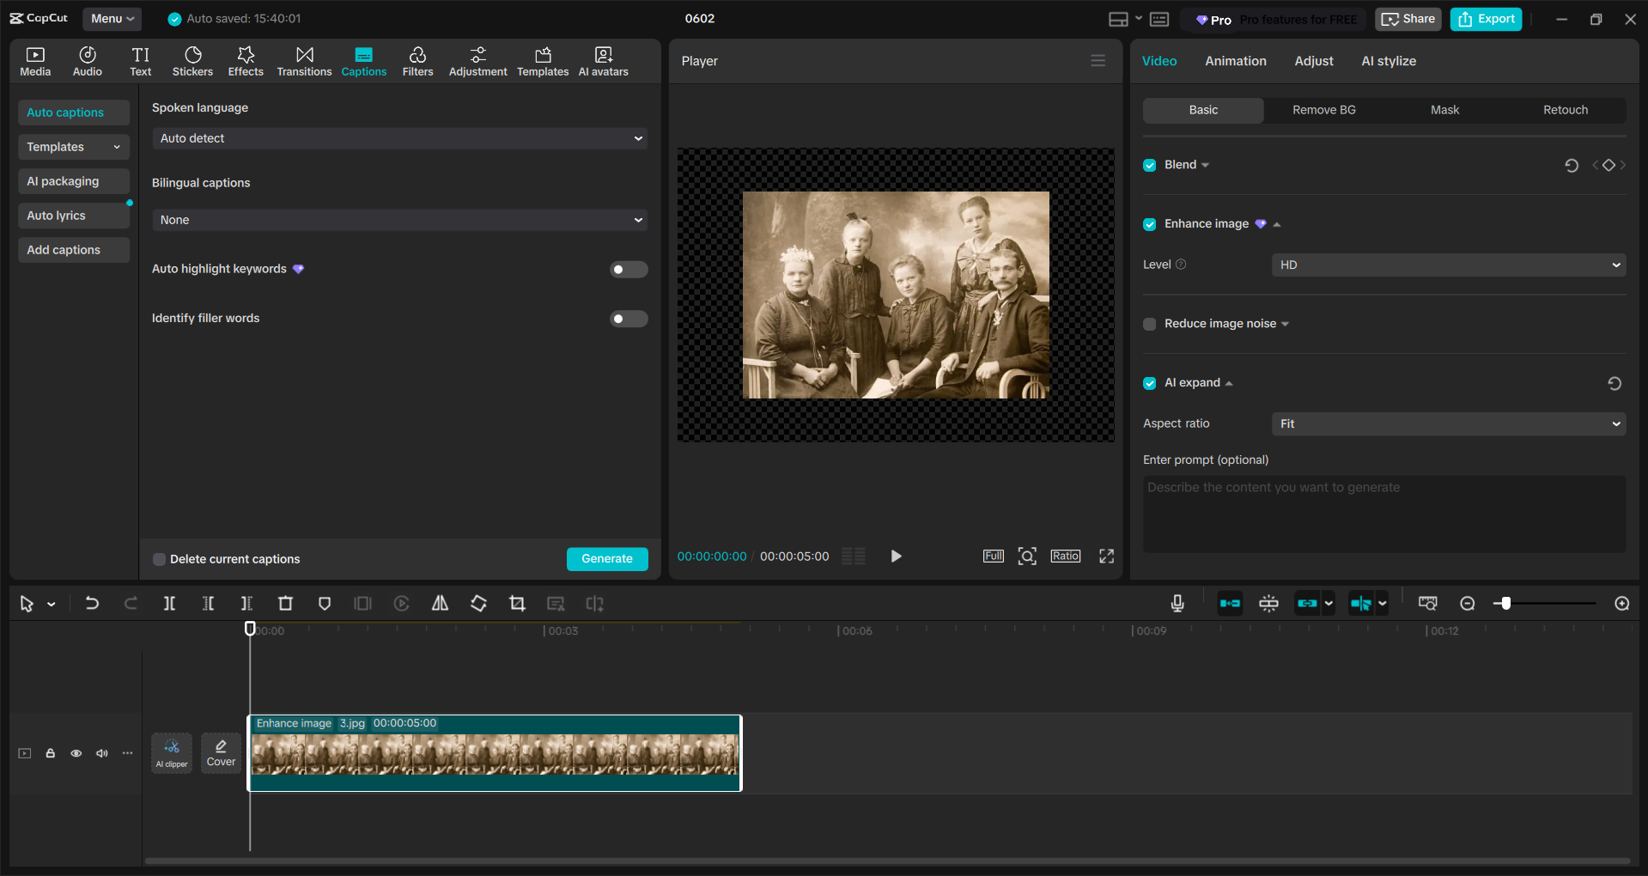The height and width of the screenshot is (876, 1648).
Task: Click the Generate captions button
Action: [x=607, y=558]
